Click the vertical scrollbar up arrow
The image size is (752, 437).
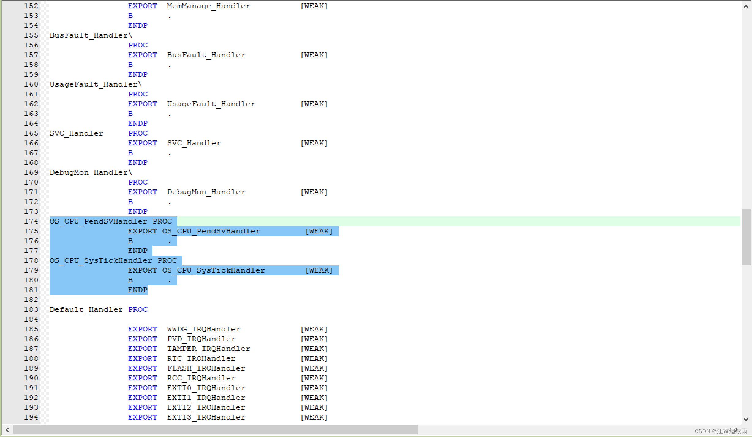[746, 6]
